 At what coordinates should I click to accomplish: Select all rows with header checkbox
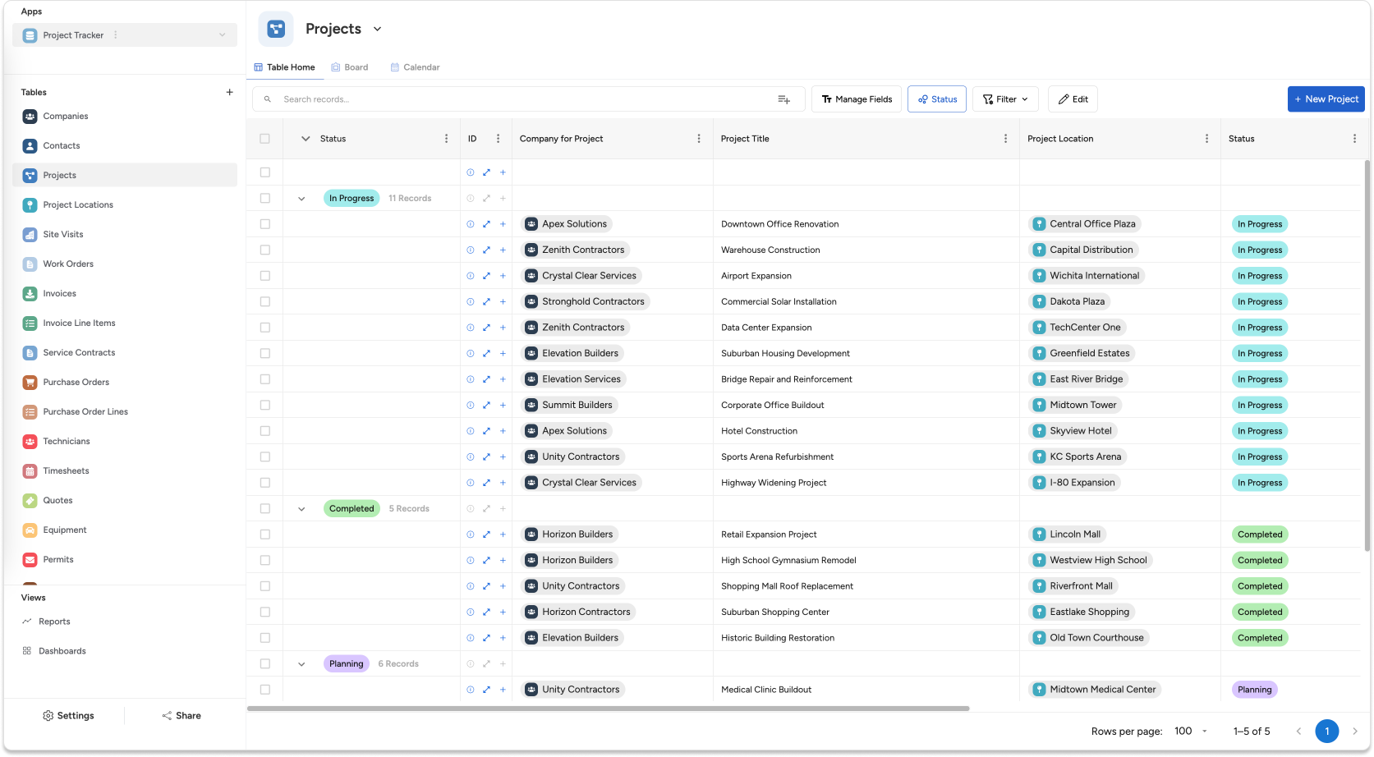[264, 139]
